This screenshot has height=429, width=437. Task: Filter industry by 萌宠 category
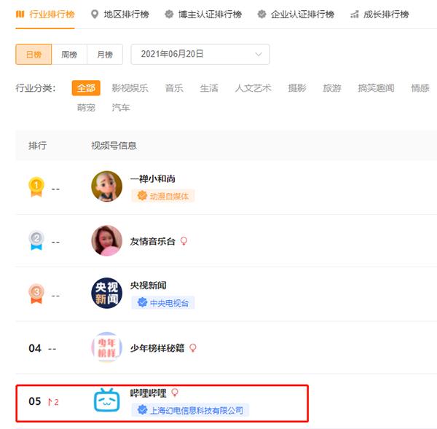point(86,108)
